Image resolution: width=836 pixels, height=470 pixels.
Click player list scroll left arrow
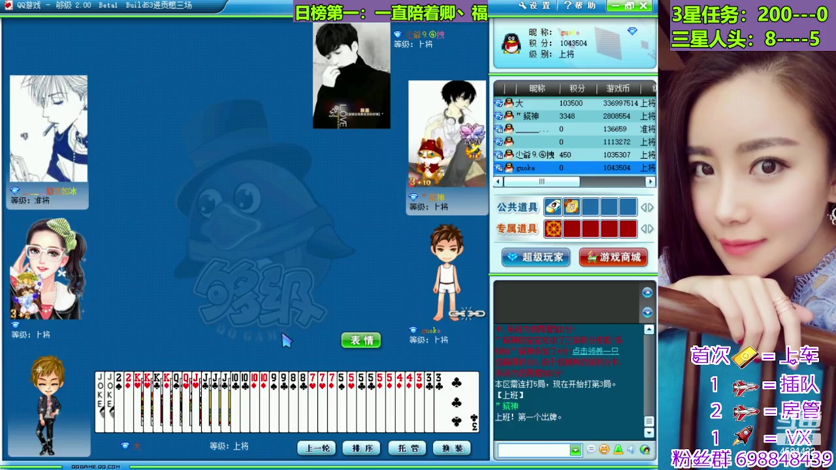click(498, 182)
